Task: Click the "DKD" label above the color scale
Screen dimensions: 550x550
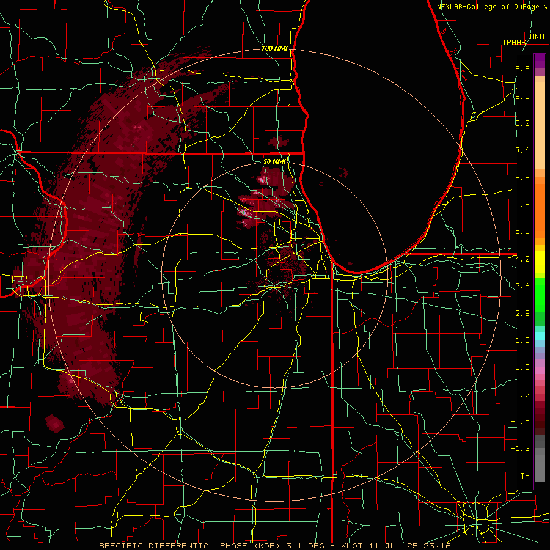Action: [537, 37]
